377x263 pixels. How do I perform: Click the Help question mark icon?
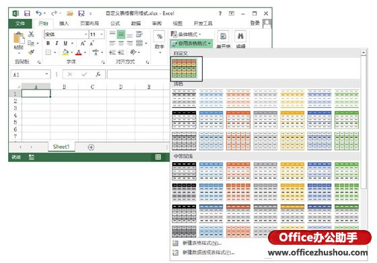[x=220, y=13]
